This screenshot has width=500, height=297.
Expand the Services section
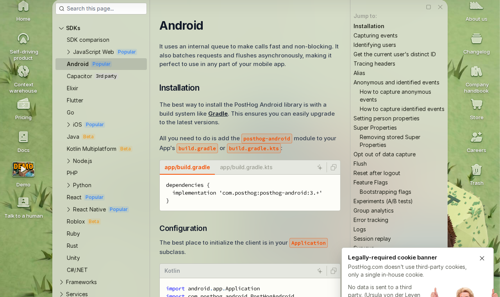(x=61, y=294)
